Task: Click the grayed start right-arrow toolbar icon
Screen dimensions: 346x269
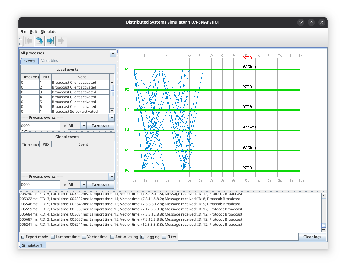Action: coord(61,41)
